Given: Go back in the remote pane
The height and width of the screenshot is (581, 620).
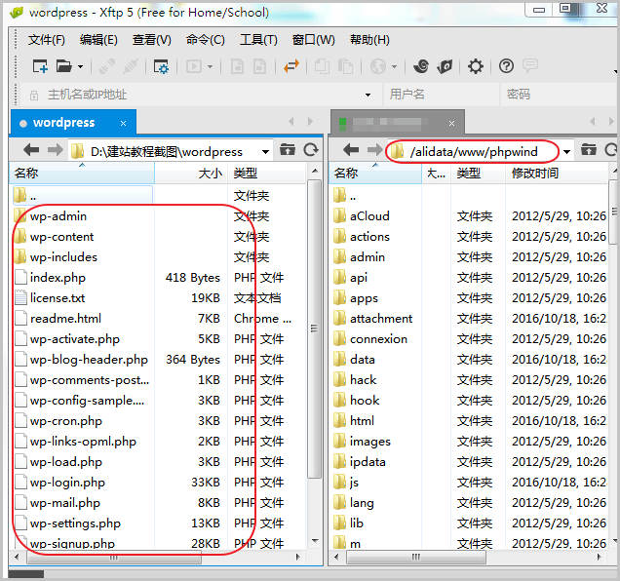Looking at the screenshot, I should point(349,151).
